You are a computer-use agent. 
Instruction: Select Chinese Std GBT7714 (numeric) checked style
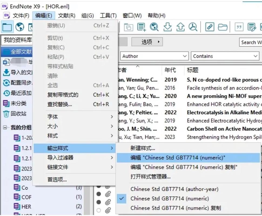click(189, 198)
